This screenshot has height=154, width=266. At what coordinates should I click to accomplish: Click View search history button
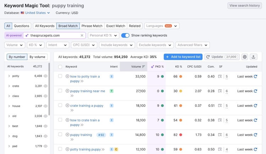245,6
